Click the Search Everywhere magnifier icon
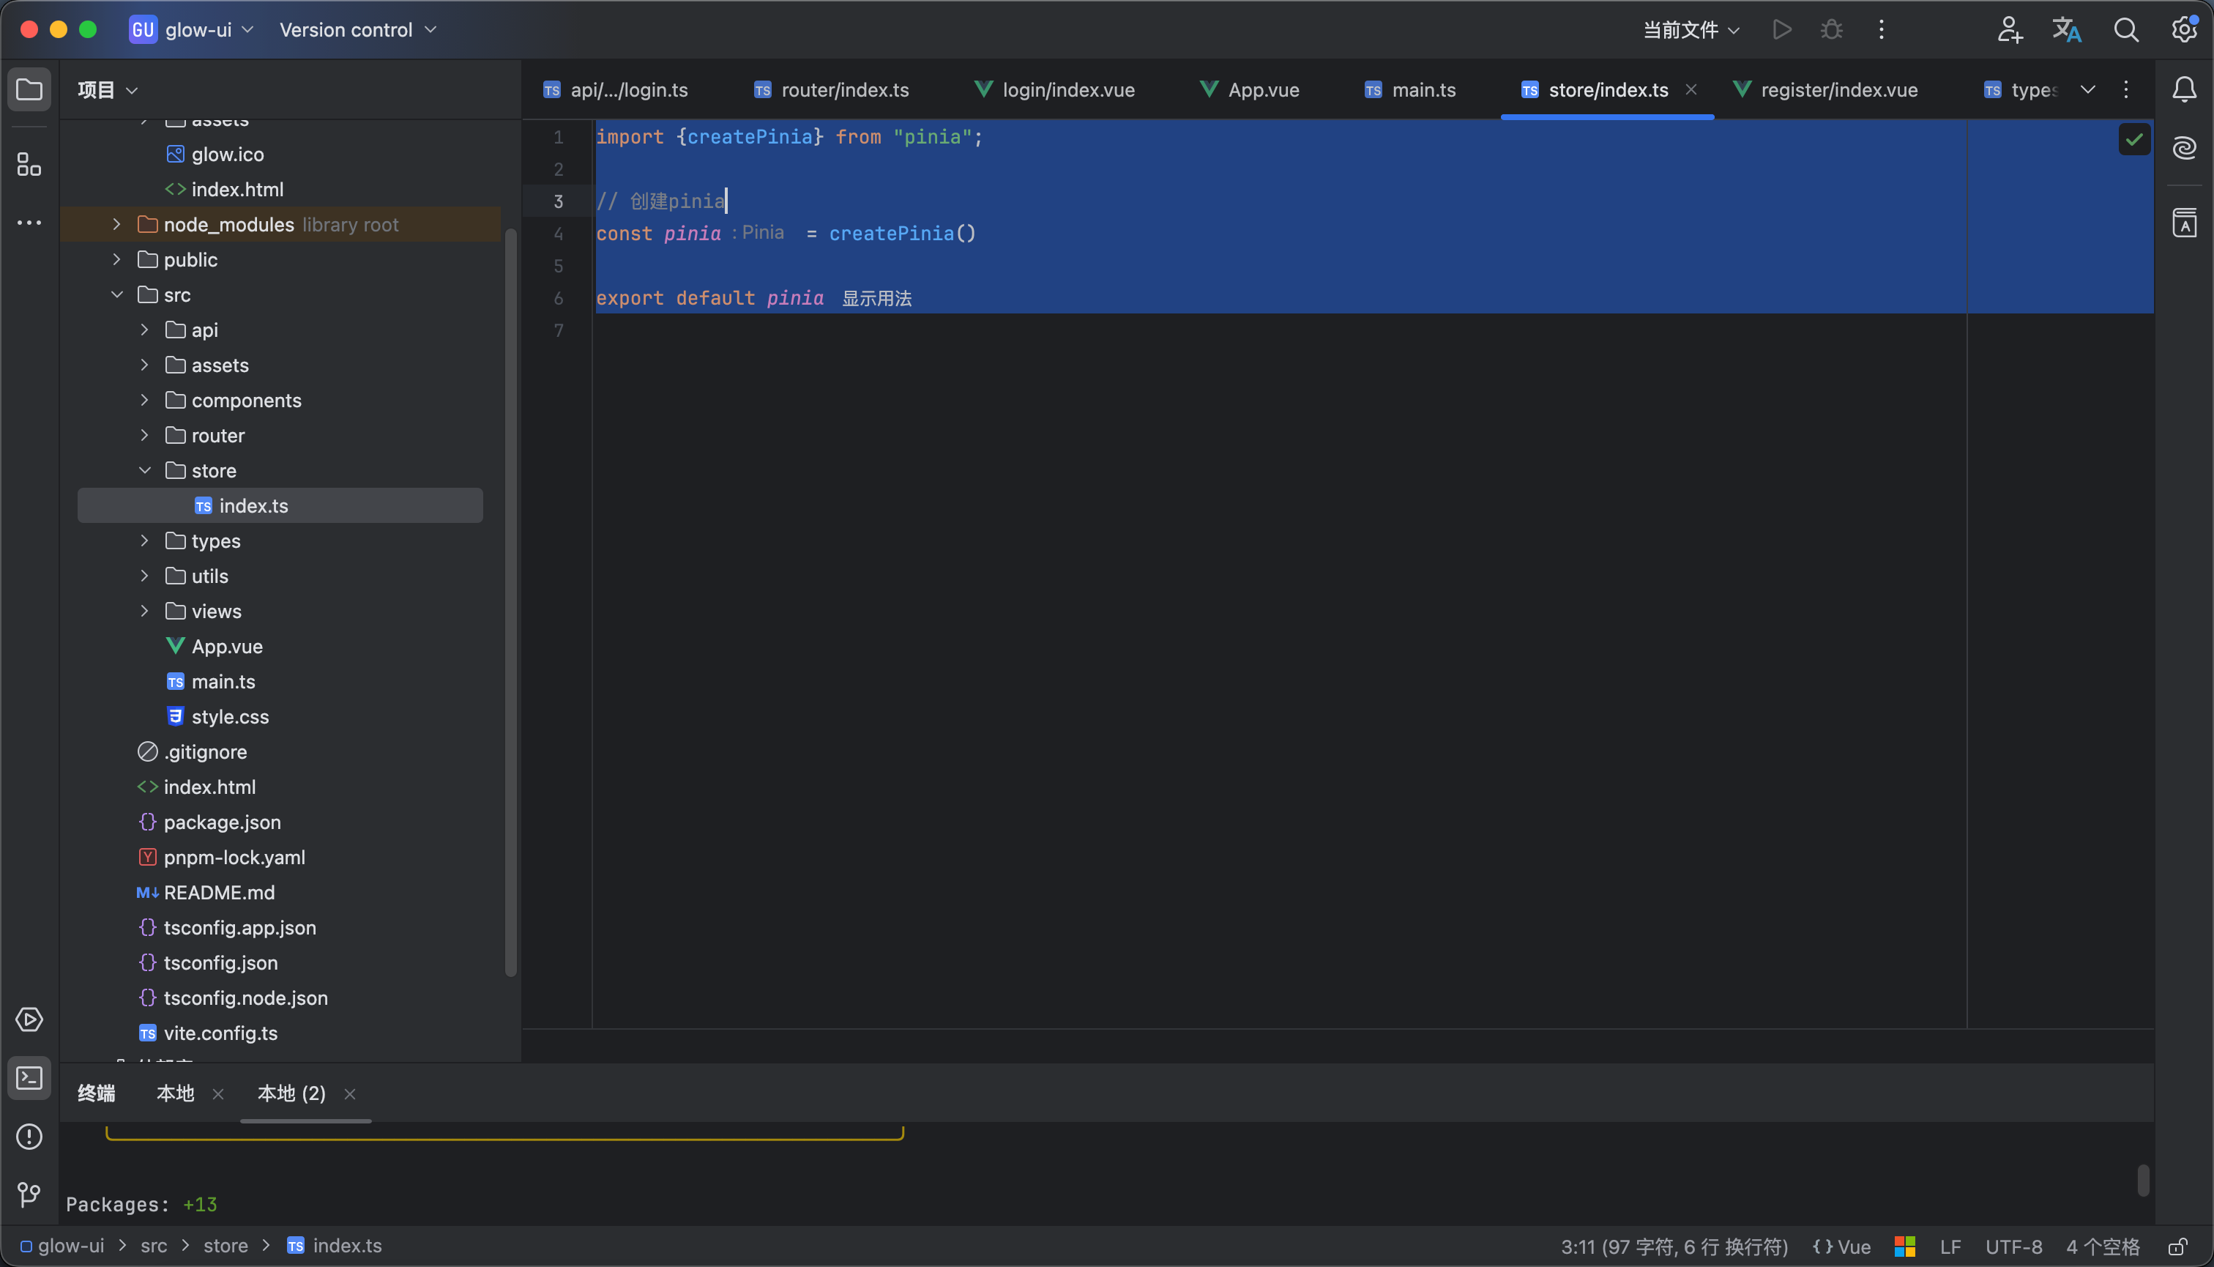 pos(2126,29)
